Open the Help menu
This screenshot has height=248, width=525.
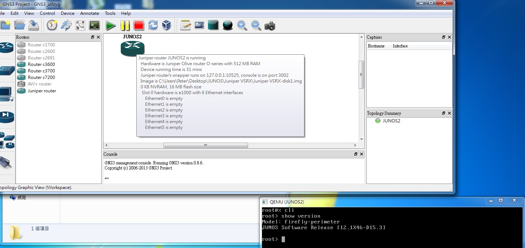coord(126,13)
